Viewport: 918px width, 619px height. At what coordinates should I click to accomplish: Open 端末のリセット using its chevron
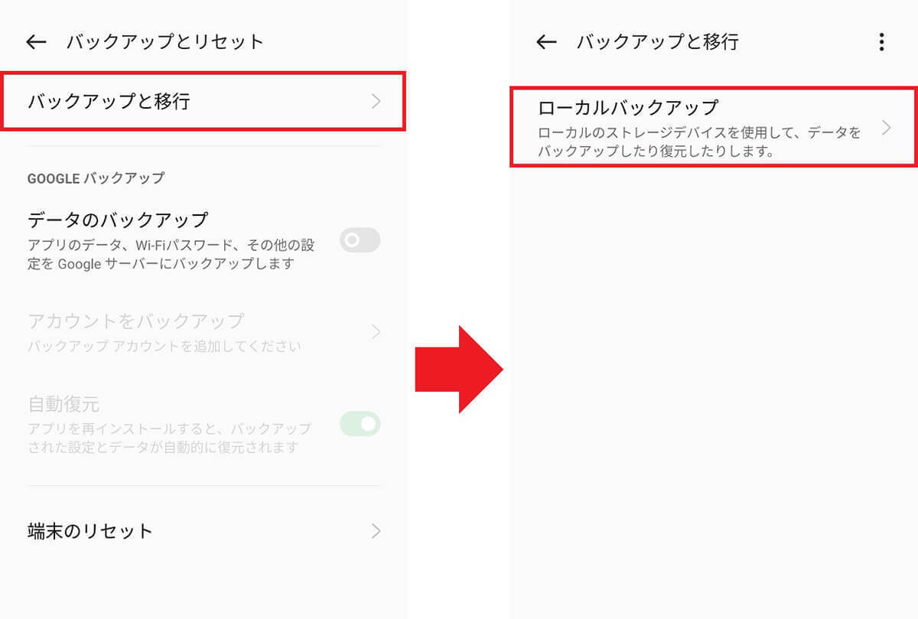(x=376, y=531)
